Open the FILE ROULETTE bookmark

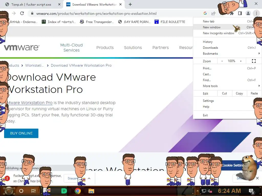[170, 22]
